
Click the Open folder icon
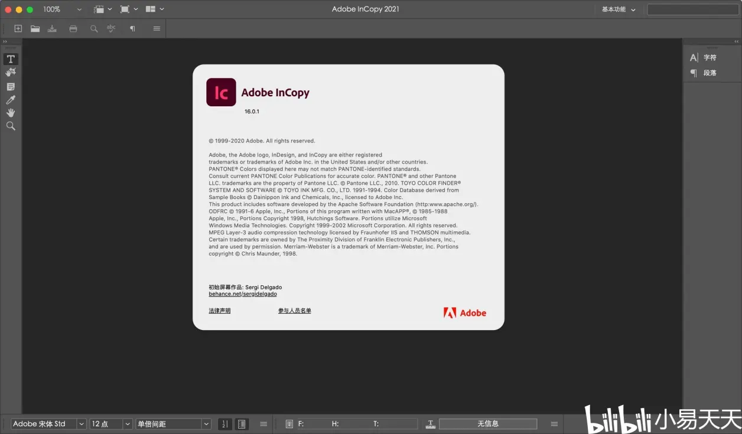[35, 28]
